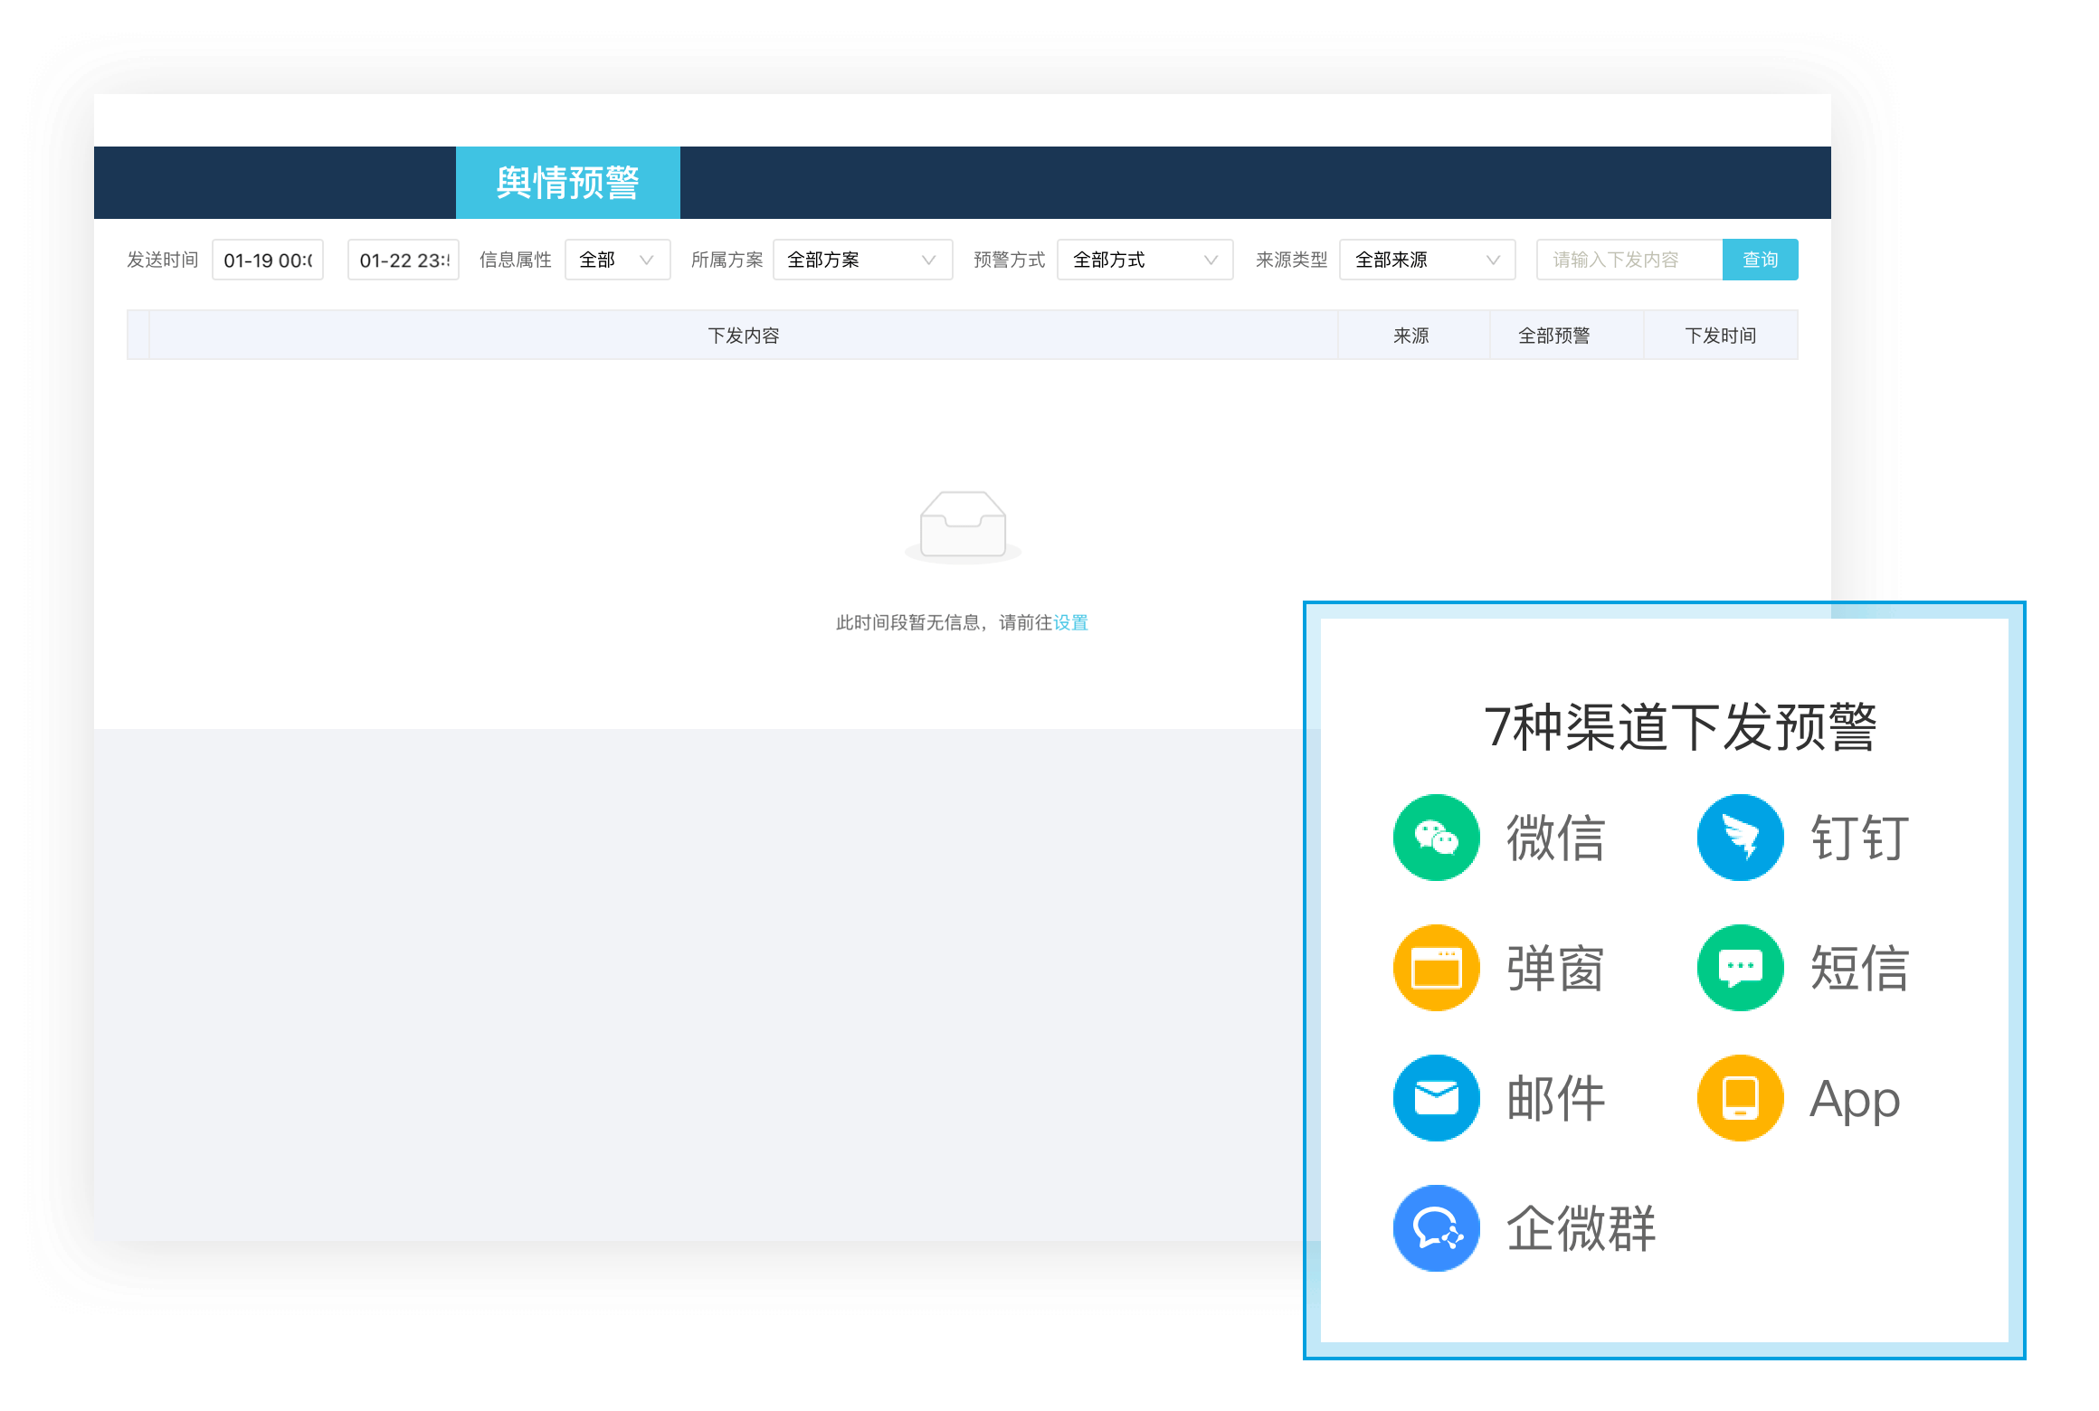Click the App mobile phone icon
Screen dimensions: 2099x1411
1740,1097
